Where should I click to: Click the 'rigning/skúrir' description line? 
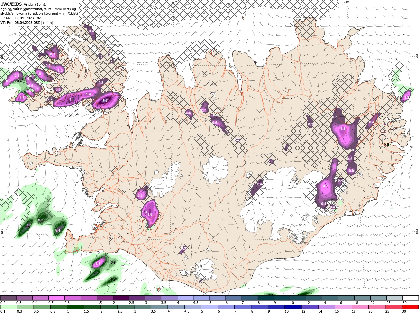pos(39,9)
